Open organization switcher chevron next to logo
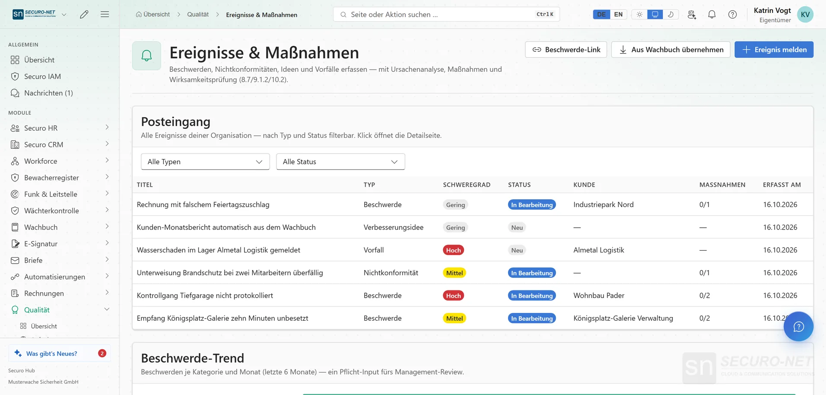 point(64,14)
